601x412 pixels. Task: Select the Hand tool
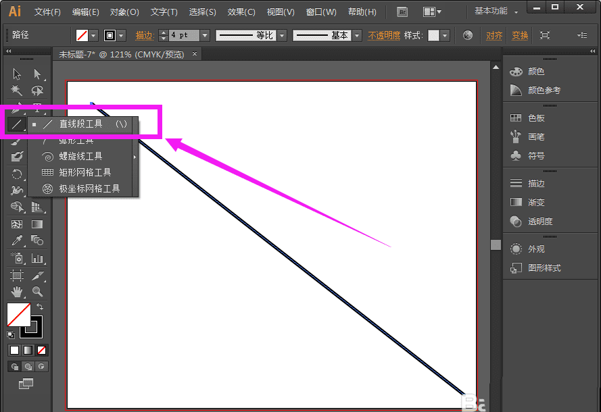[16, 292]
